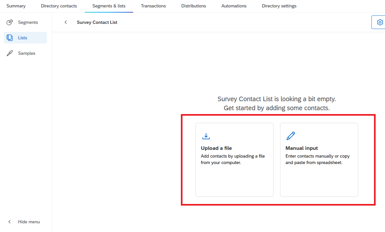Image resolution: width=385 pixels, height=232 pixels.
Task: Click the Upload a file tray icon
Action: click(x=206, y=136)
